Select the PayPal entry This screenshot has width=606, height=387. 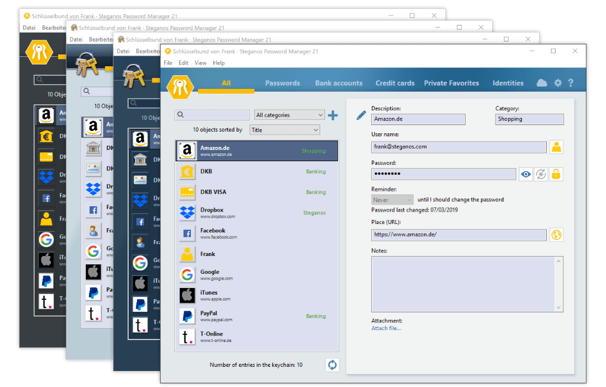click(x=257, y=316)
